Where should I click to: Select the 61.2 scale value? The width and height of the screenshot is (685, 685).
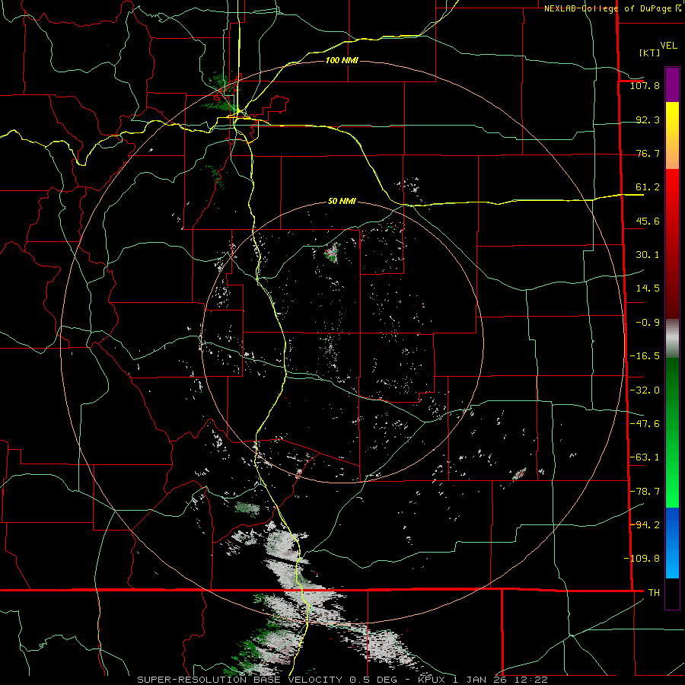coord(648,187)
